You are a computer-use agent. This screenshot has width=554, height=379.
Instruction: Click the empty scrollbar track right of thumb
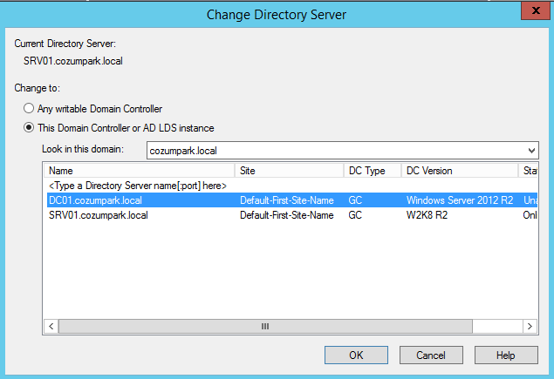(x=497, y=326)
